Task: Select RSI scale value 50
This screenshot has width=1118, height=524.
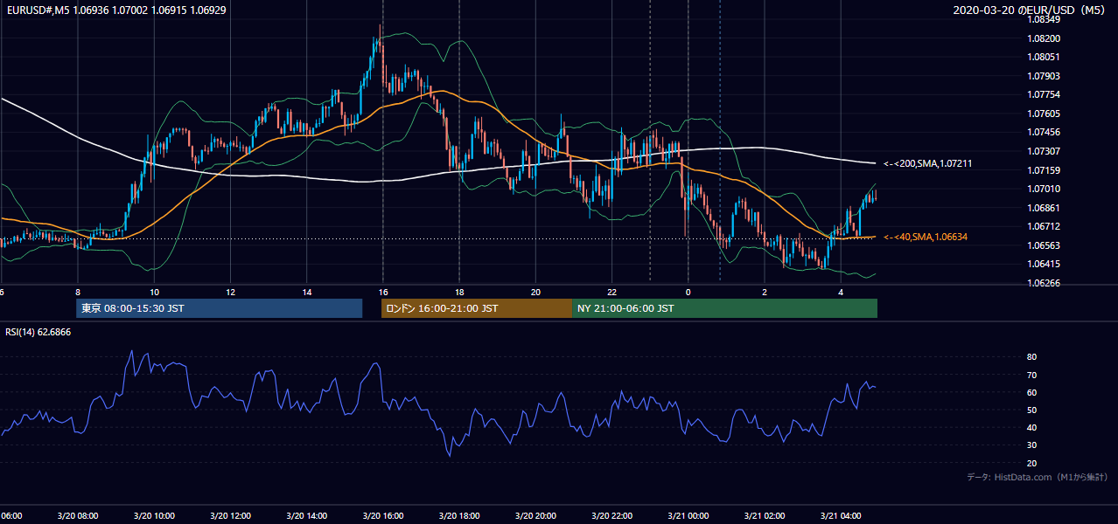Action: 1031,410
